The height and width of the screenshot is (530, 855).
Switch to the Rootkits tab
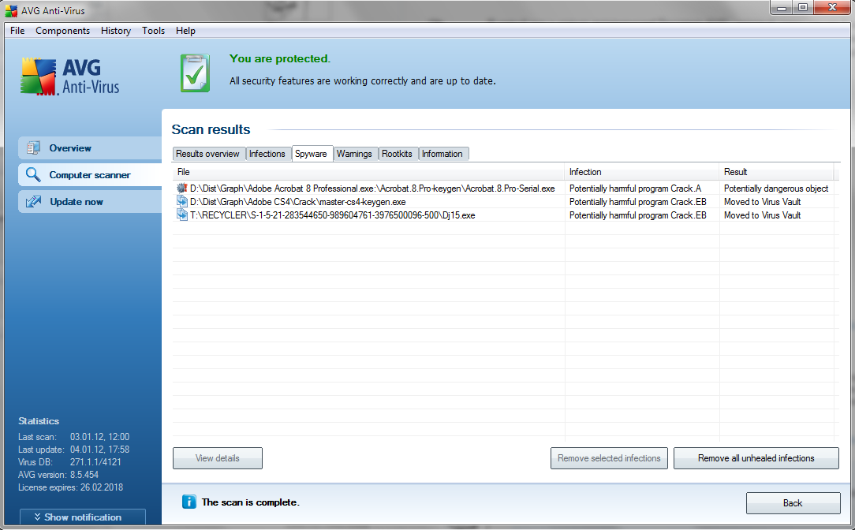click(397, 154)
